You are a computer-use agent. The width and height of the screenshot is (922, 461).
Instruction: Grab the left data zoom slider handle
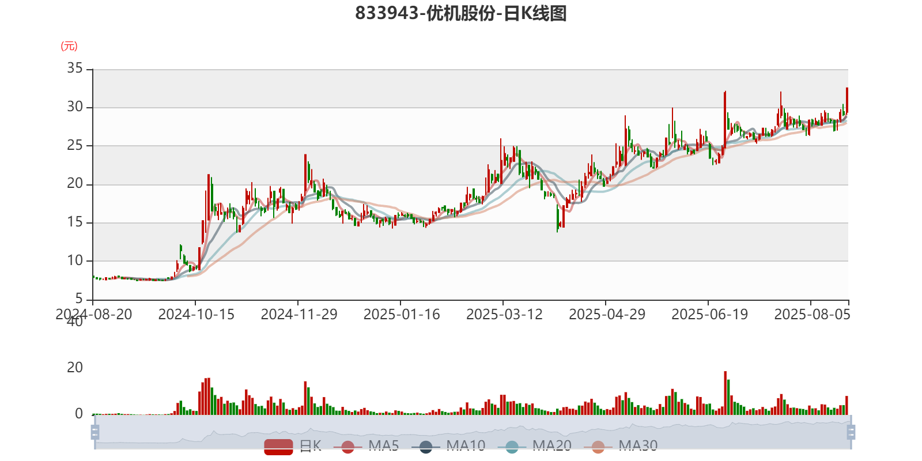pyautogui.click(x=95, y=432)
